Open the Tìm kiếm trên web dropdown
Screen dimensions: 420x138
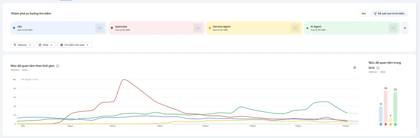(x=75, y=45)
